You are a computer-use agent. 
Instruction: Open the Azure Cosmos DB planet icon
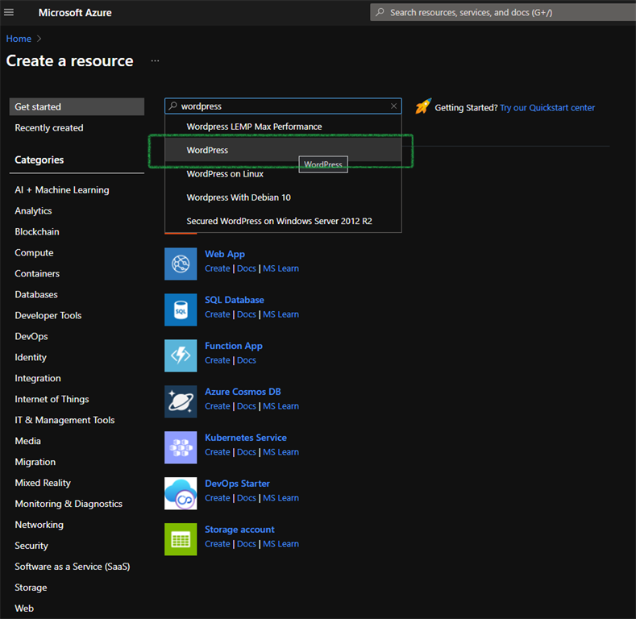tap(181, 401)
